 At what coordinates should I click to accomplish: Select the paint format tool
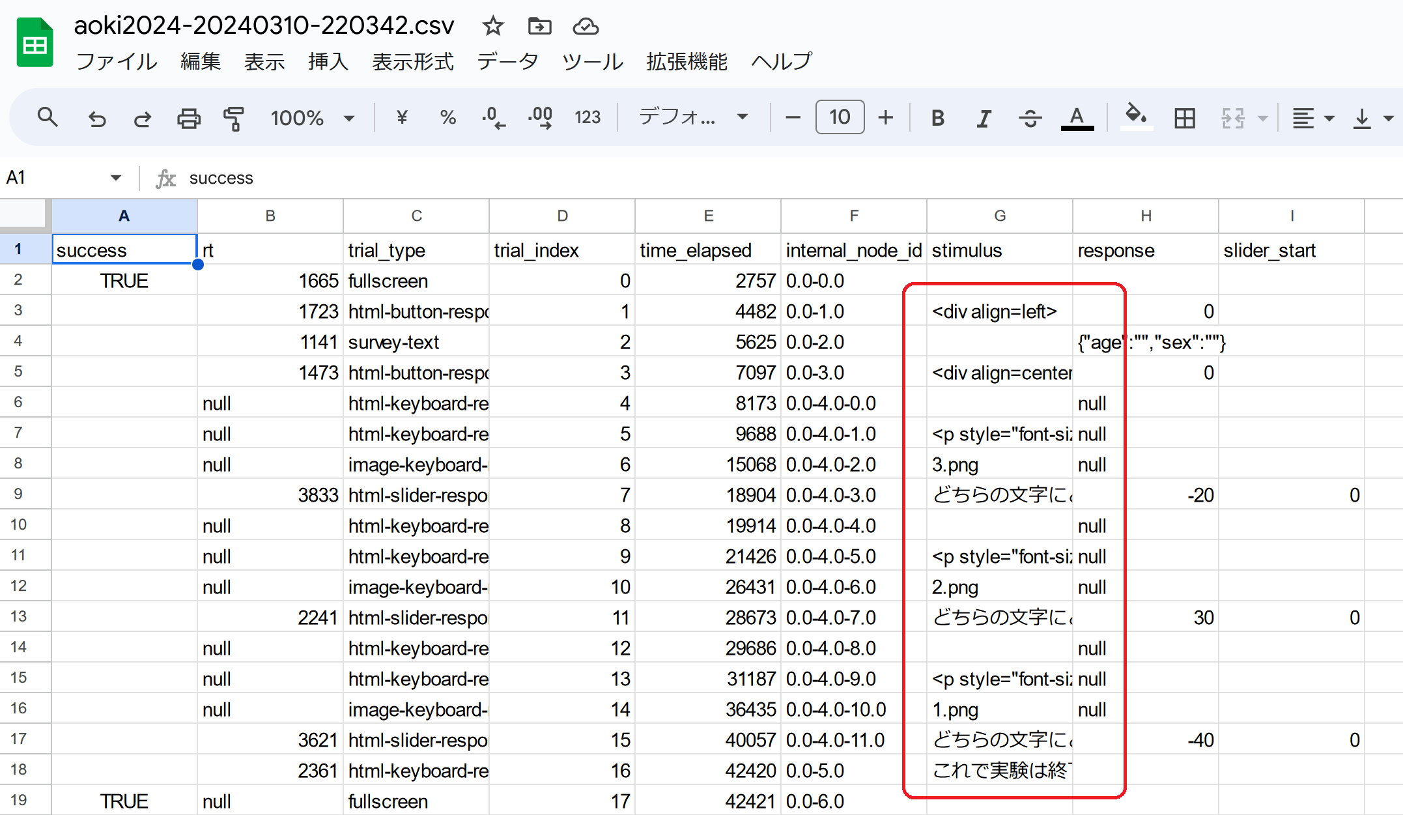tap(233, 118)
